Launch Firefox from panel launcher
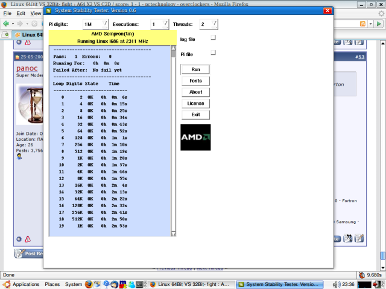This screenshot has width=386, height=289. point(89,284)
